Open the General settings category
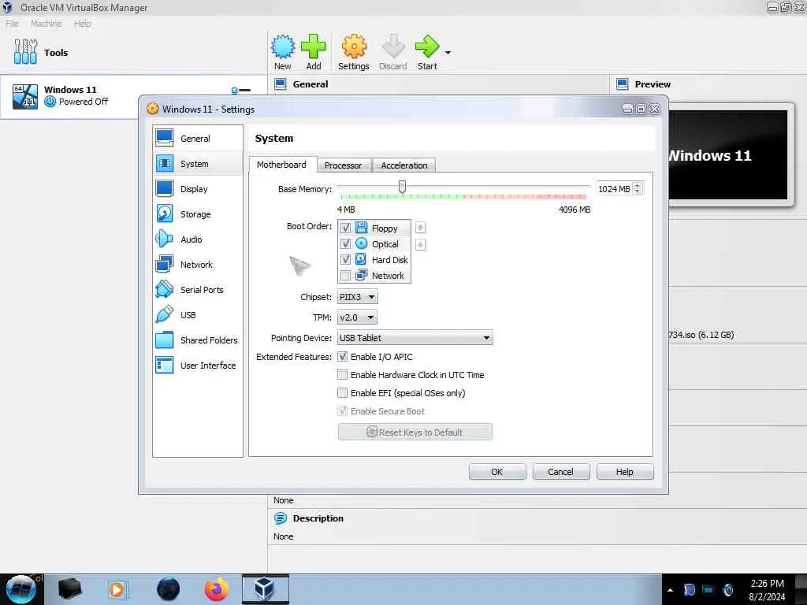The width and height of the screenshot is (807, 605). (x=198, y=139)
